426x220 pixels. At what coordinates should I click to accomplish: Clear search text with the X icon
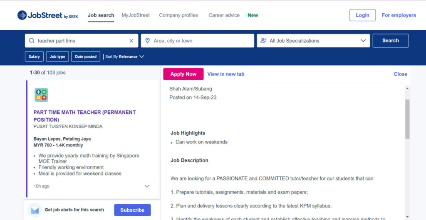tap(131, 41)
